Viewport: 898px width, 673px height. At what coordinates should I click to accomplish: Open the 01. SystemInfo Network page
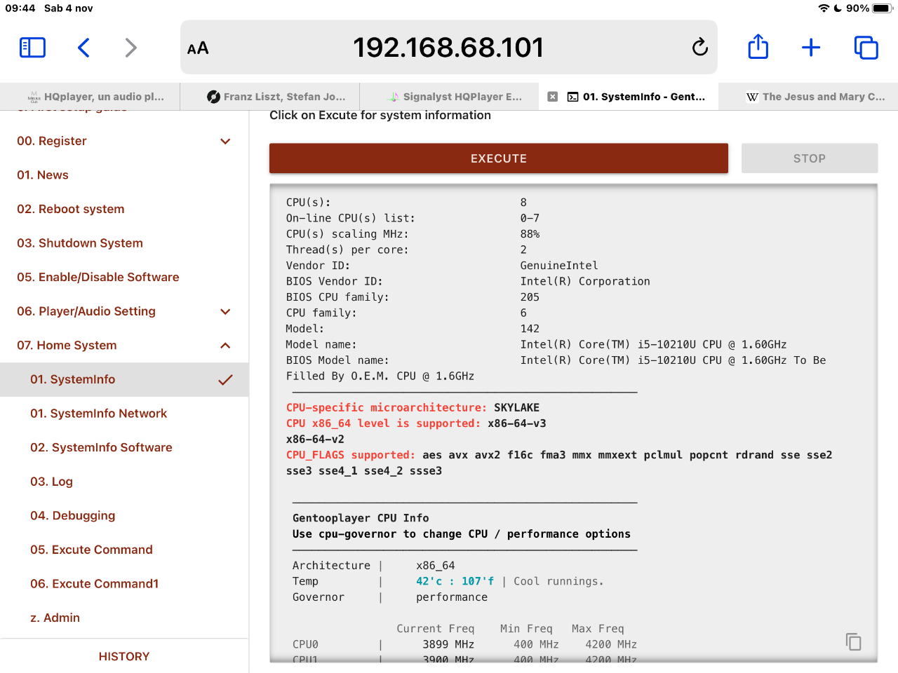tap(98, 414)
